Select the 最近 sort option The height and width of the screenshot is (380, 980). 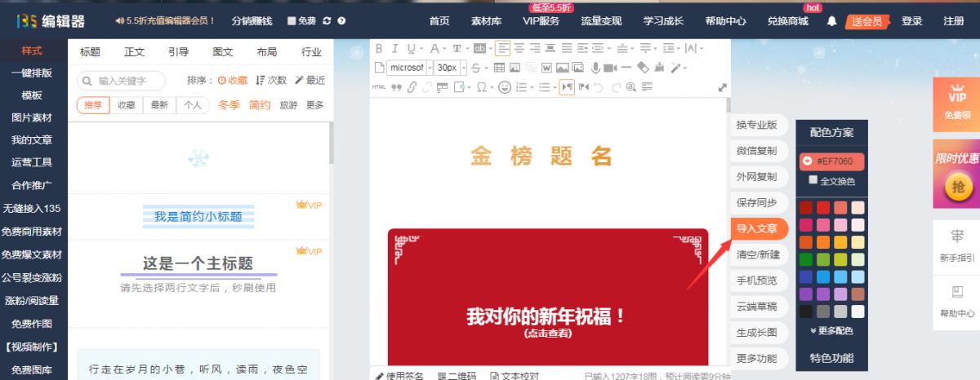(310, 80)
